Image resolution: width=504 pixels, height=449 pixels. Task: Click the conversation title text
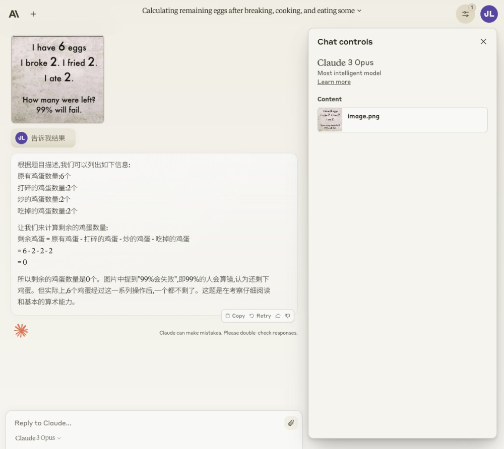tap(248, 11)
